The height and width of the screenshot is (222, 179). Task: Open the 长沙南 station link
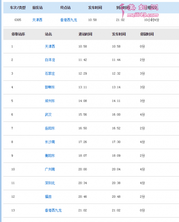coord(50,142)
